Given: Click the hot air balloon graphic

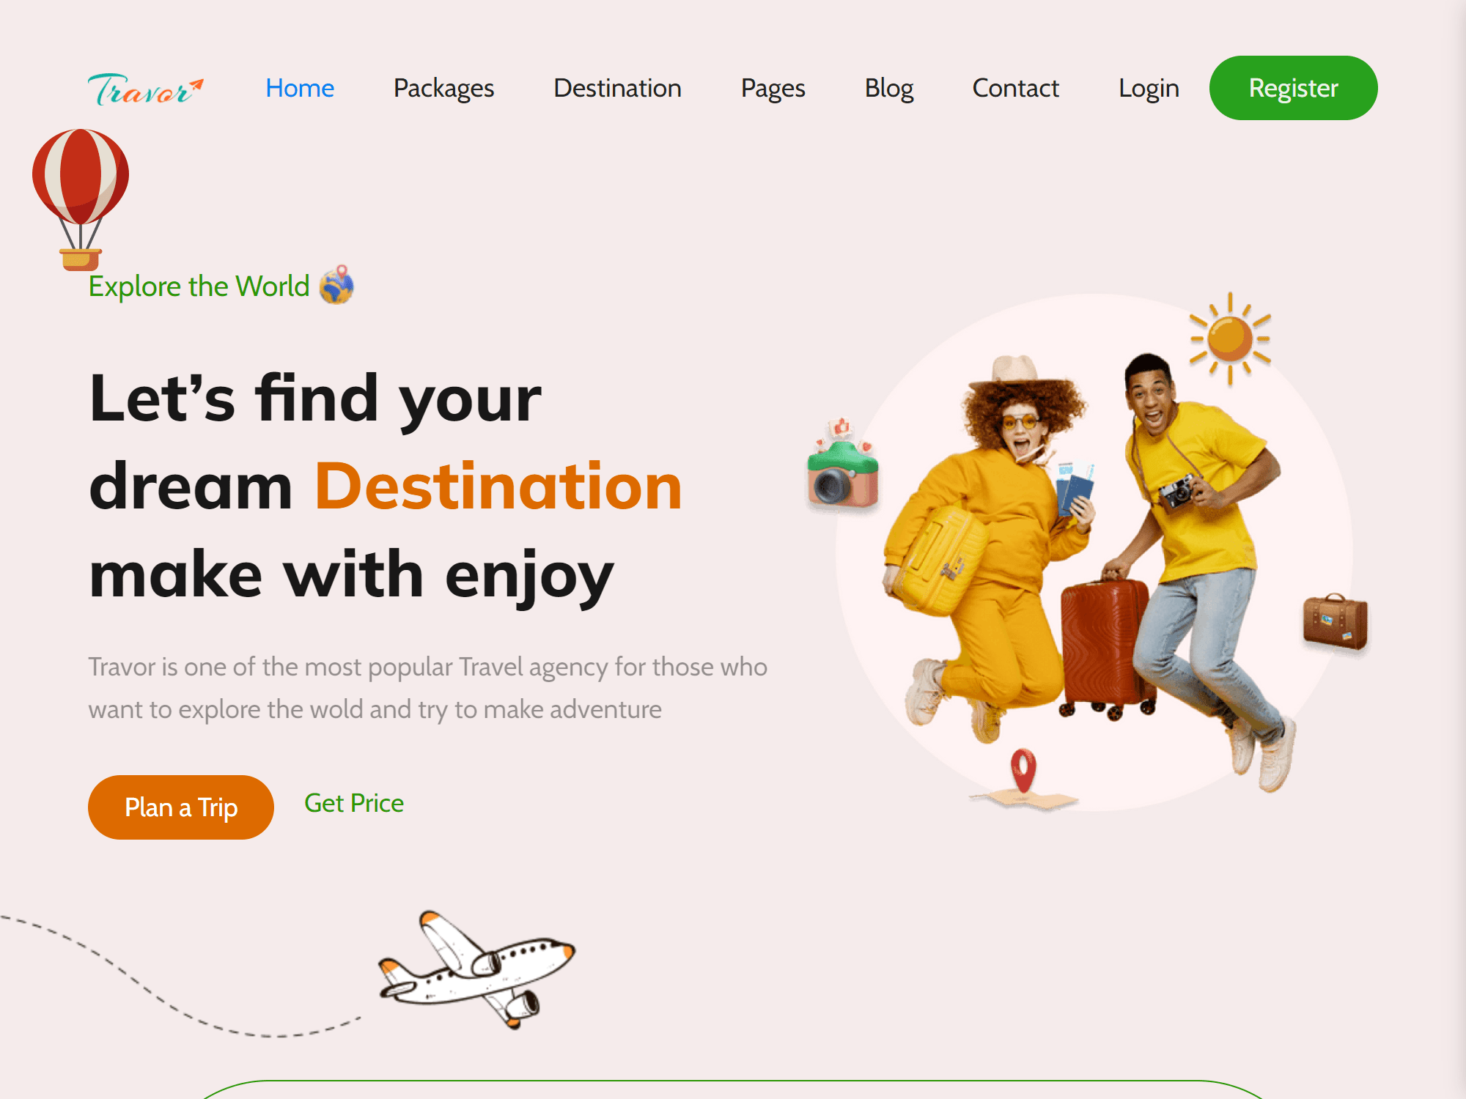Looking at the screenshot, I should coord(81,199).
